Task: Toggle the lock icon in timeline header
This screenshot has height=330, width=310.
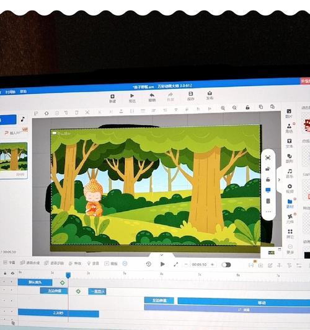Action: pyautogui.click(x=5, y=273)
